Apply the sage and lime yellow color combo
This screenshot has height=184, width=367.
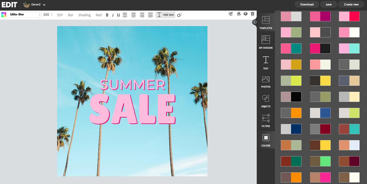click(291, 81)
